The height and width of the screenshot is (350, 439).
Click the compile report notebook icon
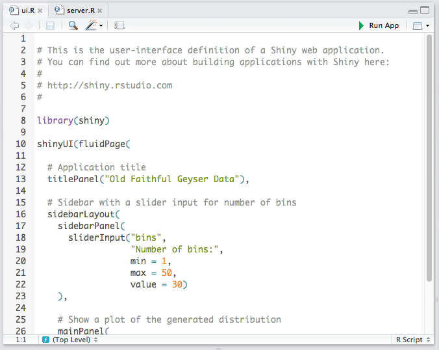[119, 25]
